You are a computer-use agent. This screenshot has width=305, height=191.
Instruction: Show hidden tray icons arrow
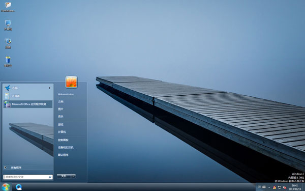pos(269,187)
